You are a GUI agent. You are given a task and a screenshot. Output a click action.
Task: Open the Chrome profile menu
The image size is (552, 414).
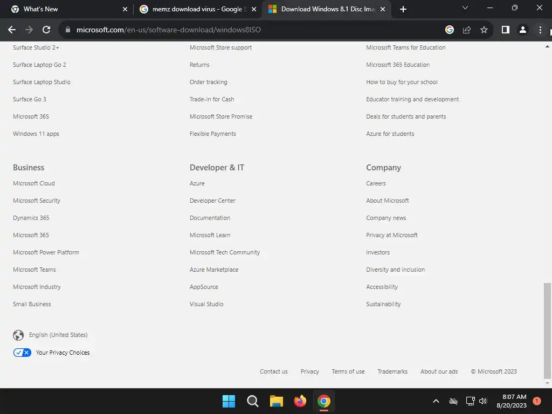click(x=523, y=30)
